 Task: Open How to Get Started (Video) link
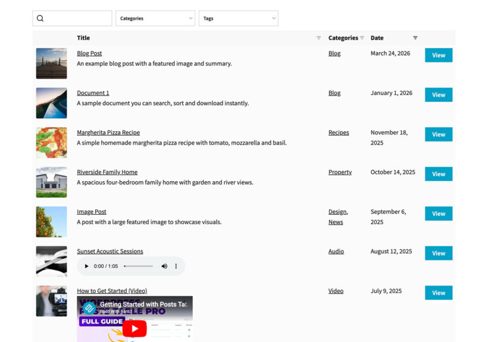click(112, 291)
